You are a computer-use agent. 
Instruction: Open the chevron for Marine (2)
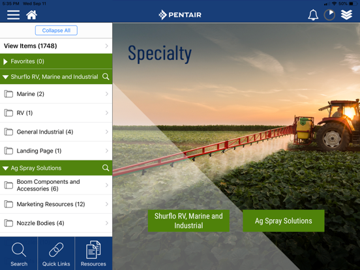(x=107, y=94)
